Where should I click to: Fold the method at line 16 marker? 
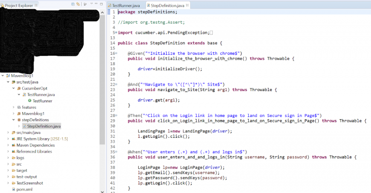coord(116,53)
